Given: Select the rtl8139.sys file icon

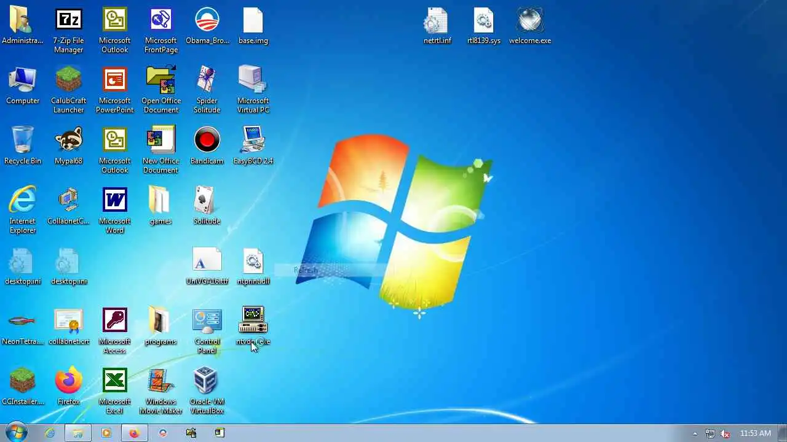Looking at the screenshot, I should [483, 26].
